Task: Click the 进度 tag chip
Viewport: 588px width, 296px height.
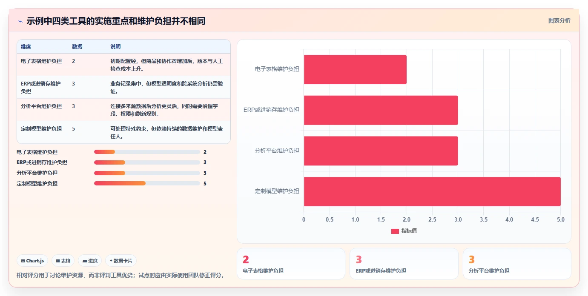Action: pos(90,261)
